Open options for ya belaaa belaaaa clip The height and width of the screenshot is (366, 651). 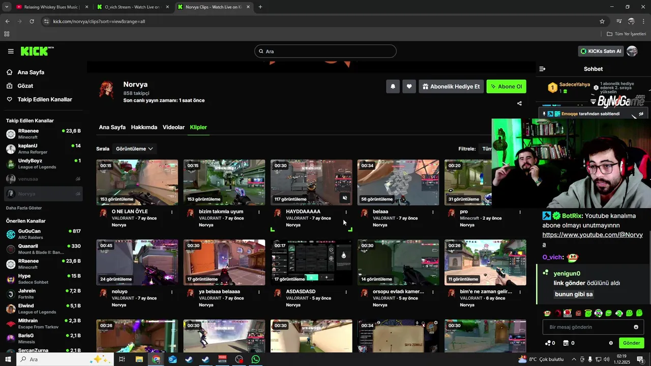coord(259,292)
